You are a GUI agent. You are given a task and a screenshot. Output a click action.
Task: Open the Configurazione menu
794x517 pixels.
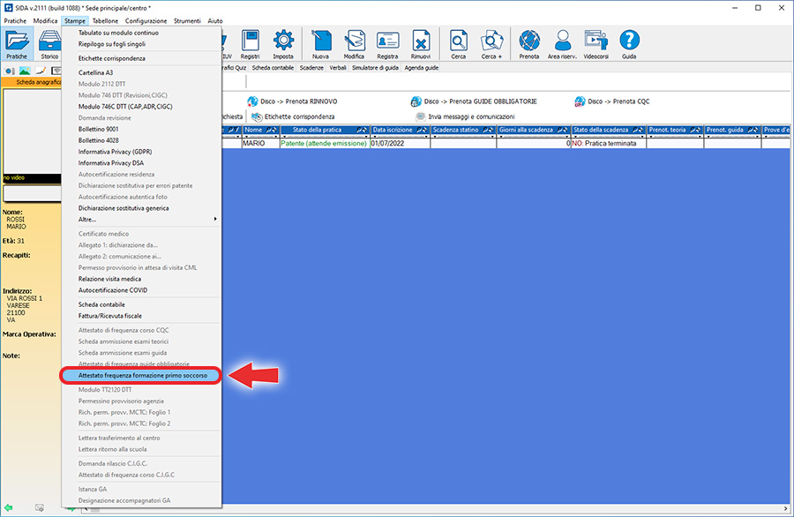coord(146,20)
